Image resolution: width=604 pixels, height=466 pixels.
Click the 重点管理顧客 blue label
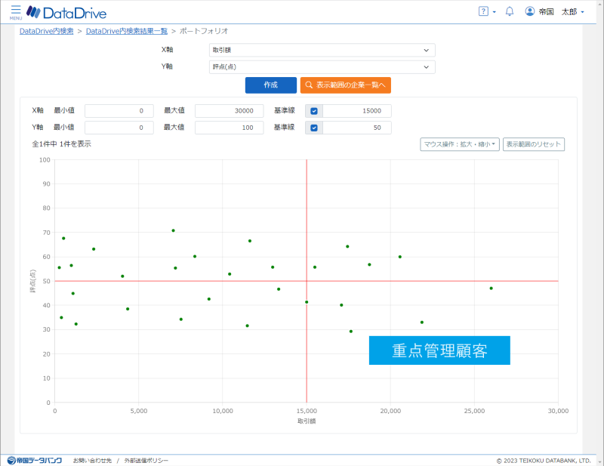439,350
